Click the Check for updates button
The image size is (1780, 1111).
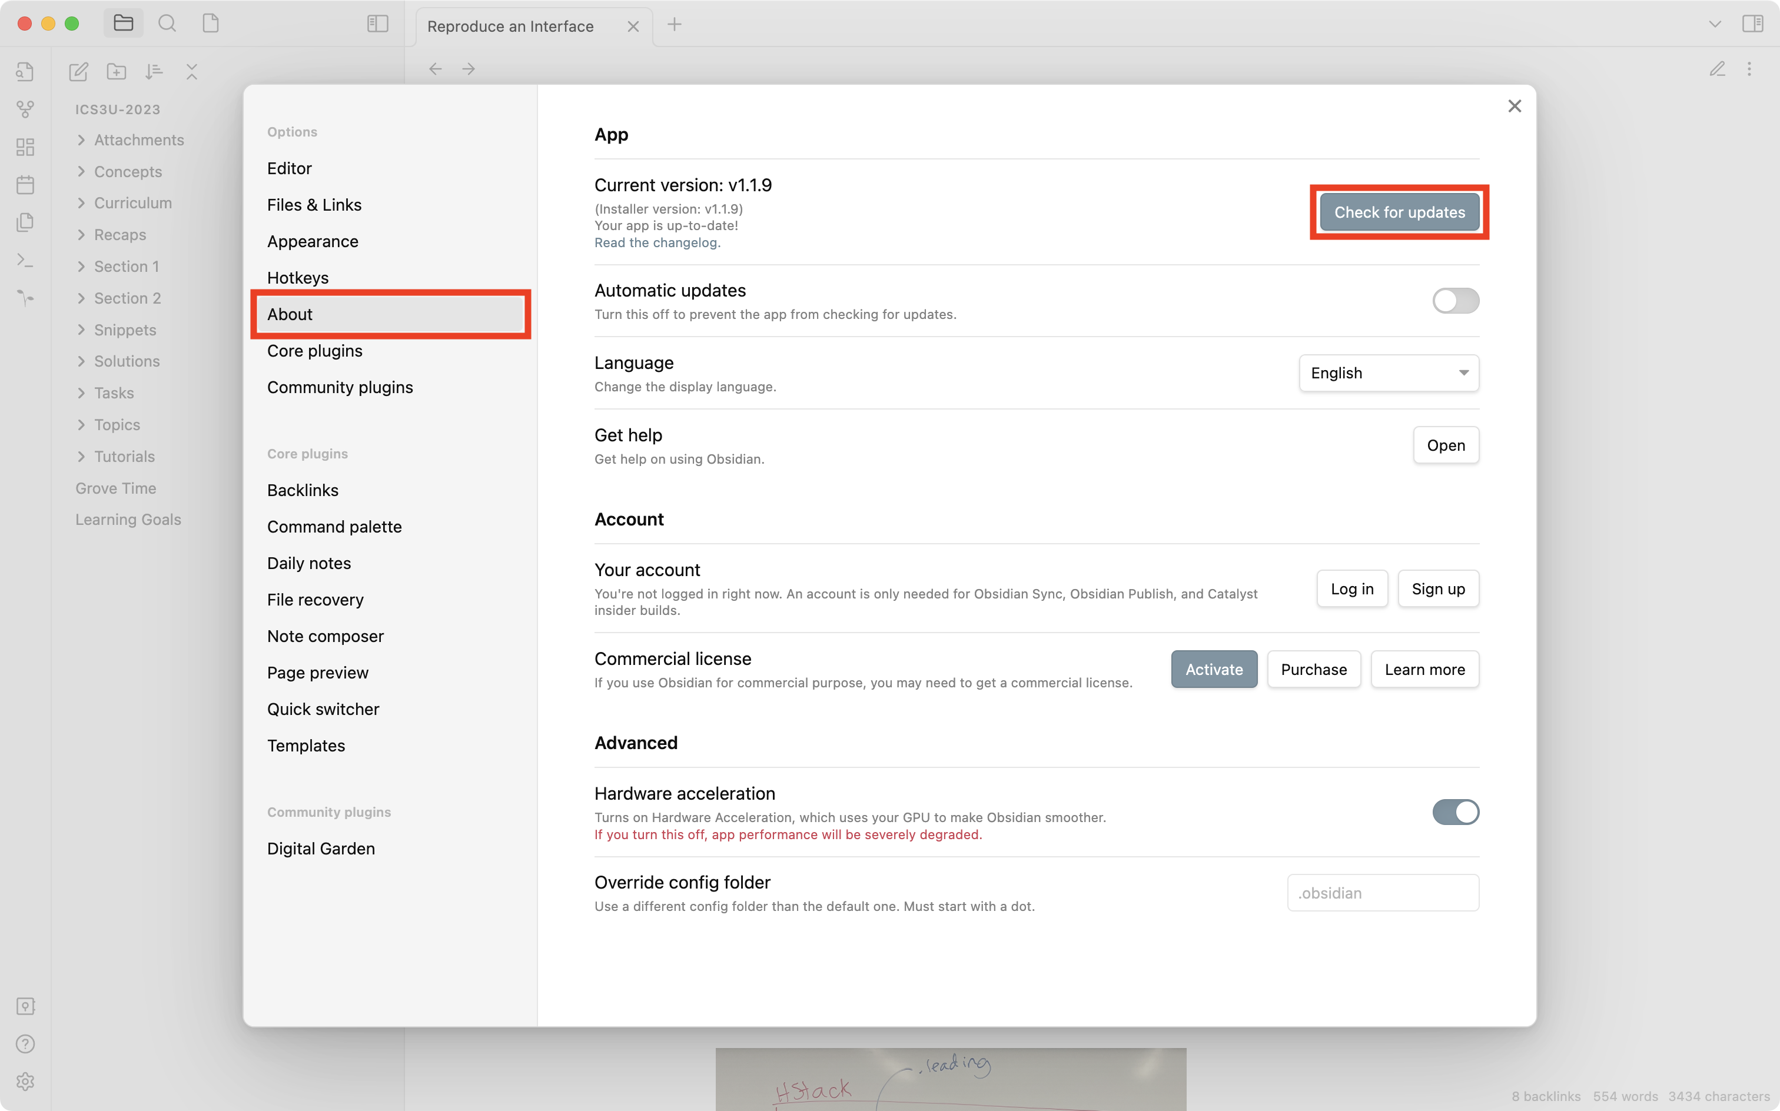coord(1399,212)
